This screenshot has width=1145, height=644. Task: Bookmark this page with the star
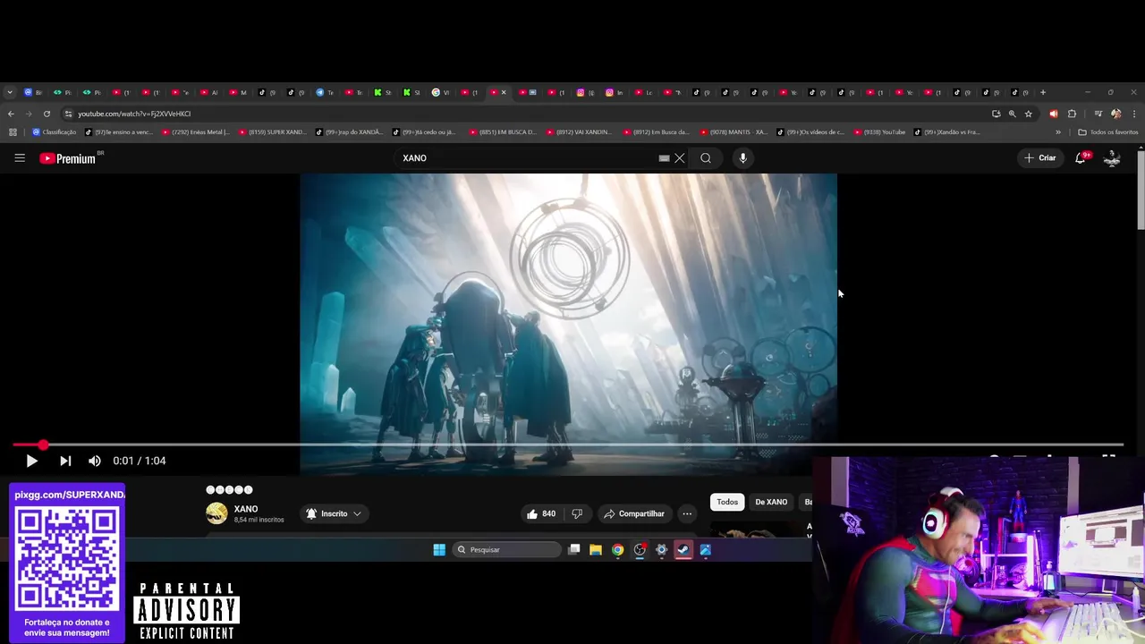(x=1028, y=114)
